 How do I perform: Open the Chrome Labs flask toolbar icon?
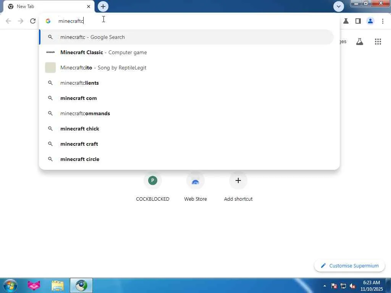pyautogui.click(x=346, y=21)
